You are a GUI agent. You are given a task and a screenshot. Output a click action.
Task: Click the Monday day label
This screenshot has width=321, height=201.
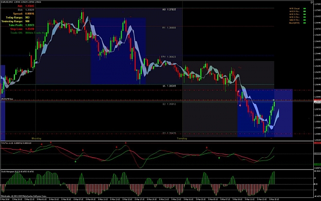[x=36, y=138]
